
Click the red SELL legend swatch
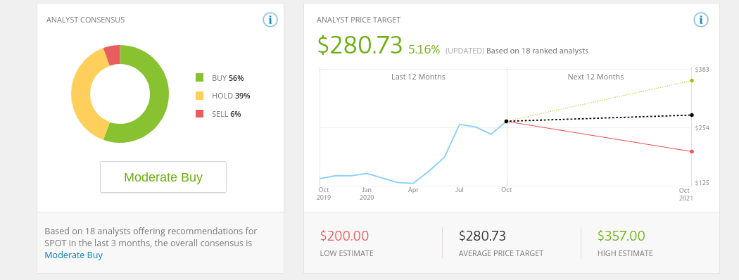199,113
